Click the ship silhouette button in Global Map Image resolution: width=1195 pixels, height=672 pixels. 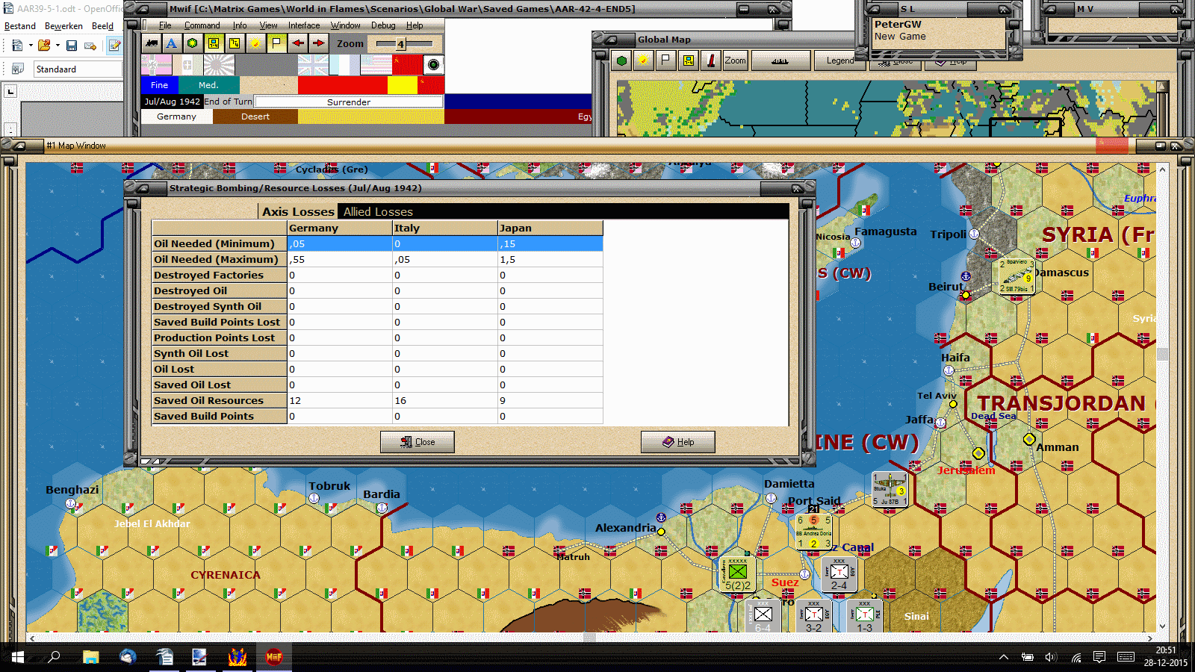point(780,60)
